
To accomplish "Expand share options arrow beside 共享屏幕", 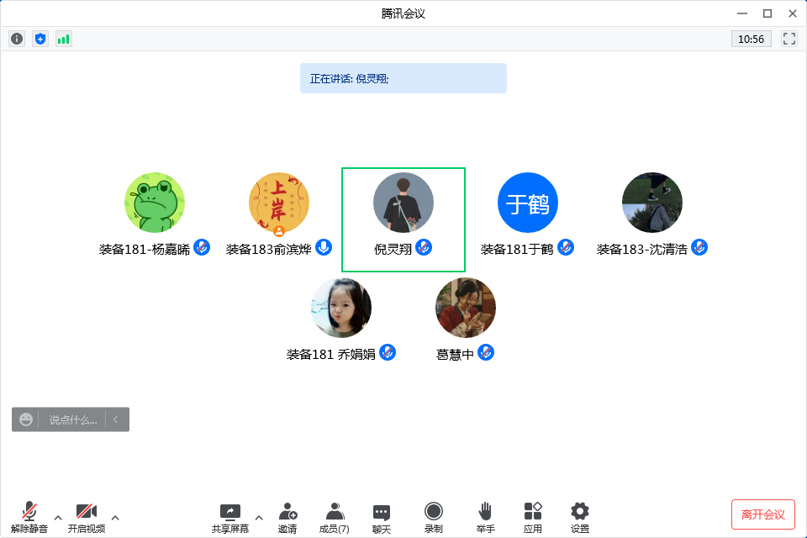I will click(259, 518).
